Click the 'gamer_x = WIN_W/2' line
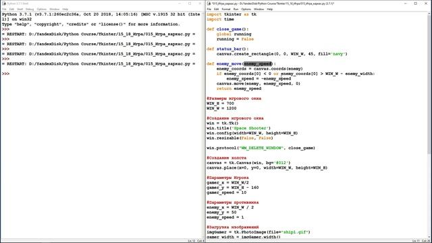Image resolution: width=432 pixels, height=243 pixels. pos(227,183)
